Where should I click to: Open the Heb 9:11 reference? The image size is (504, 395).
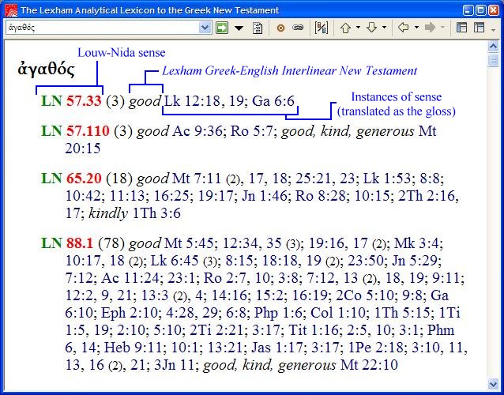tap(135, 348)
